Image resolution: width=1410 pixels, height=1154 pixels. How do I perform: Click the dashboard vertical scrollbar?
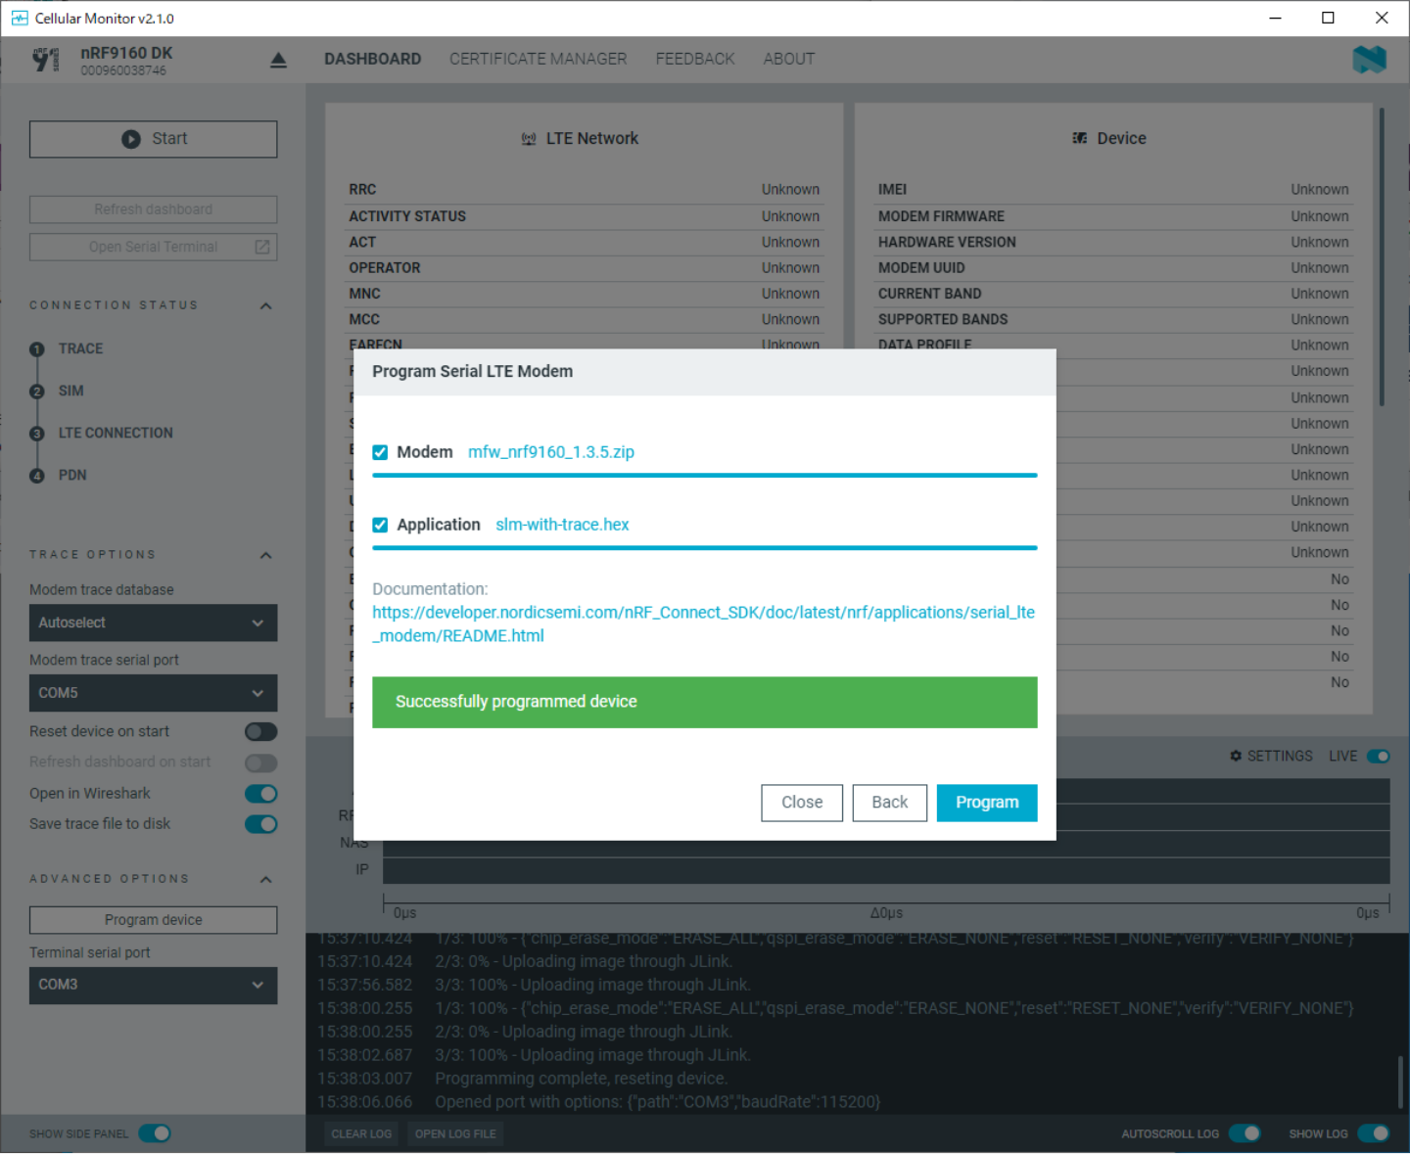(x=1382, y=256)
